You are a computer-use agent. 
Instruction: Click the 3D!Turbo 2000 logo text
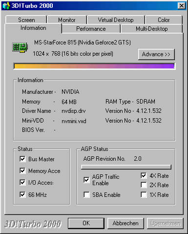pos(33,224)
